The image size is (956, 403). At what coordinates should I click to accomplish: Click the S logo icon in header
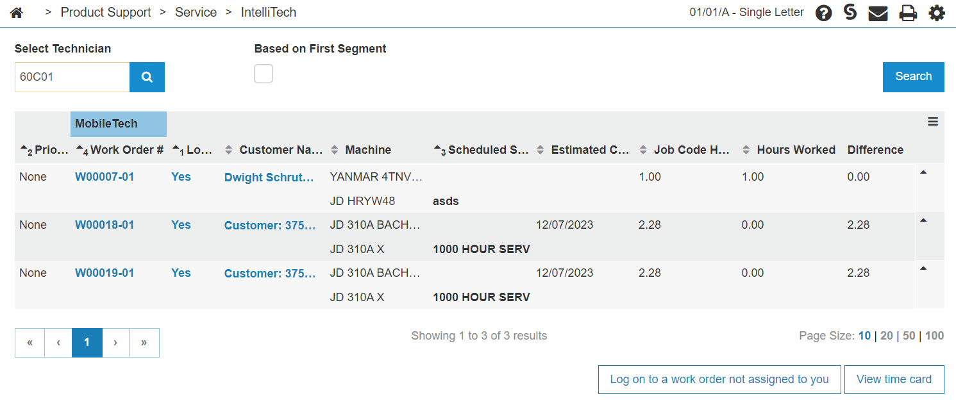click(850, 12)
